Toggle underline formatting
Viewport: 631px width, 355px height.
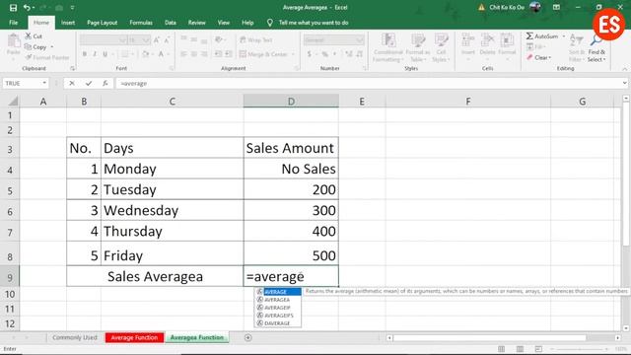click(105, 54)
